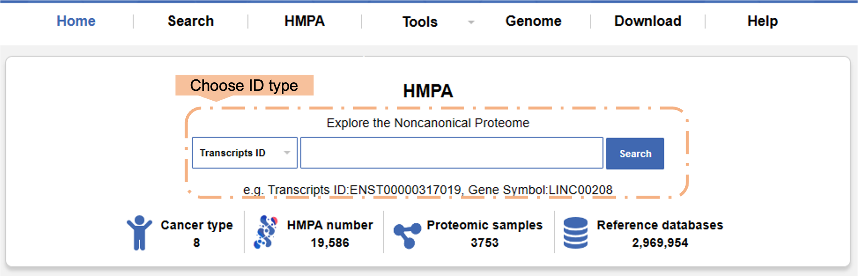Go to the Home tab
Image resolution: width=859 pixels, height=278 pixels.
[x=76, y=21]
